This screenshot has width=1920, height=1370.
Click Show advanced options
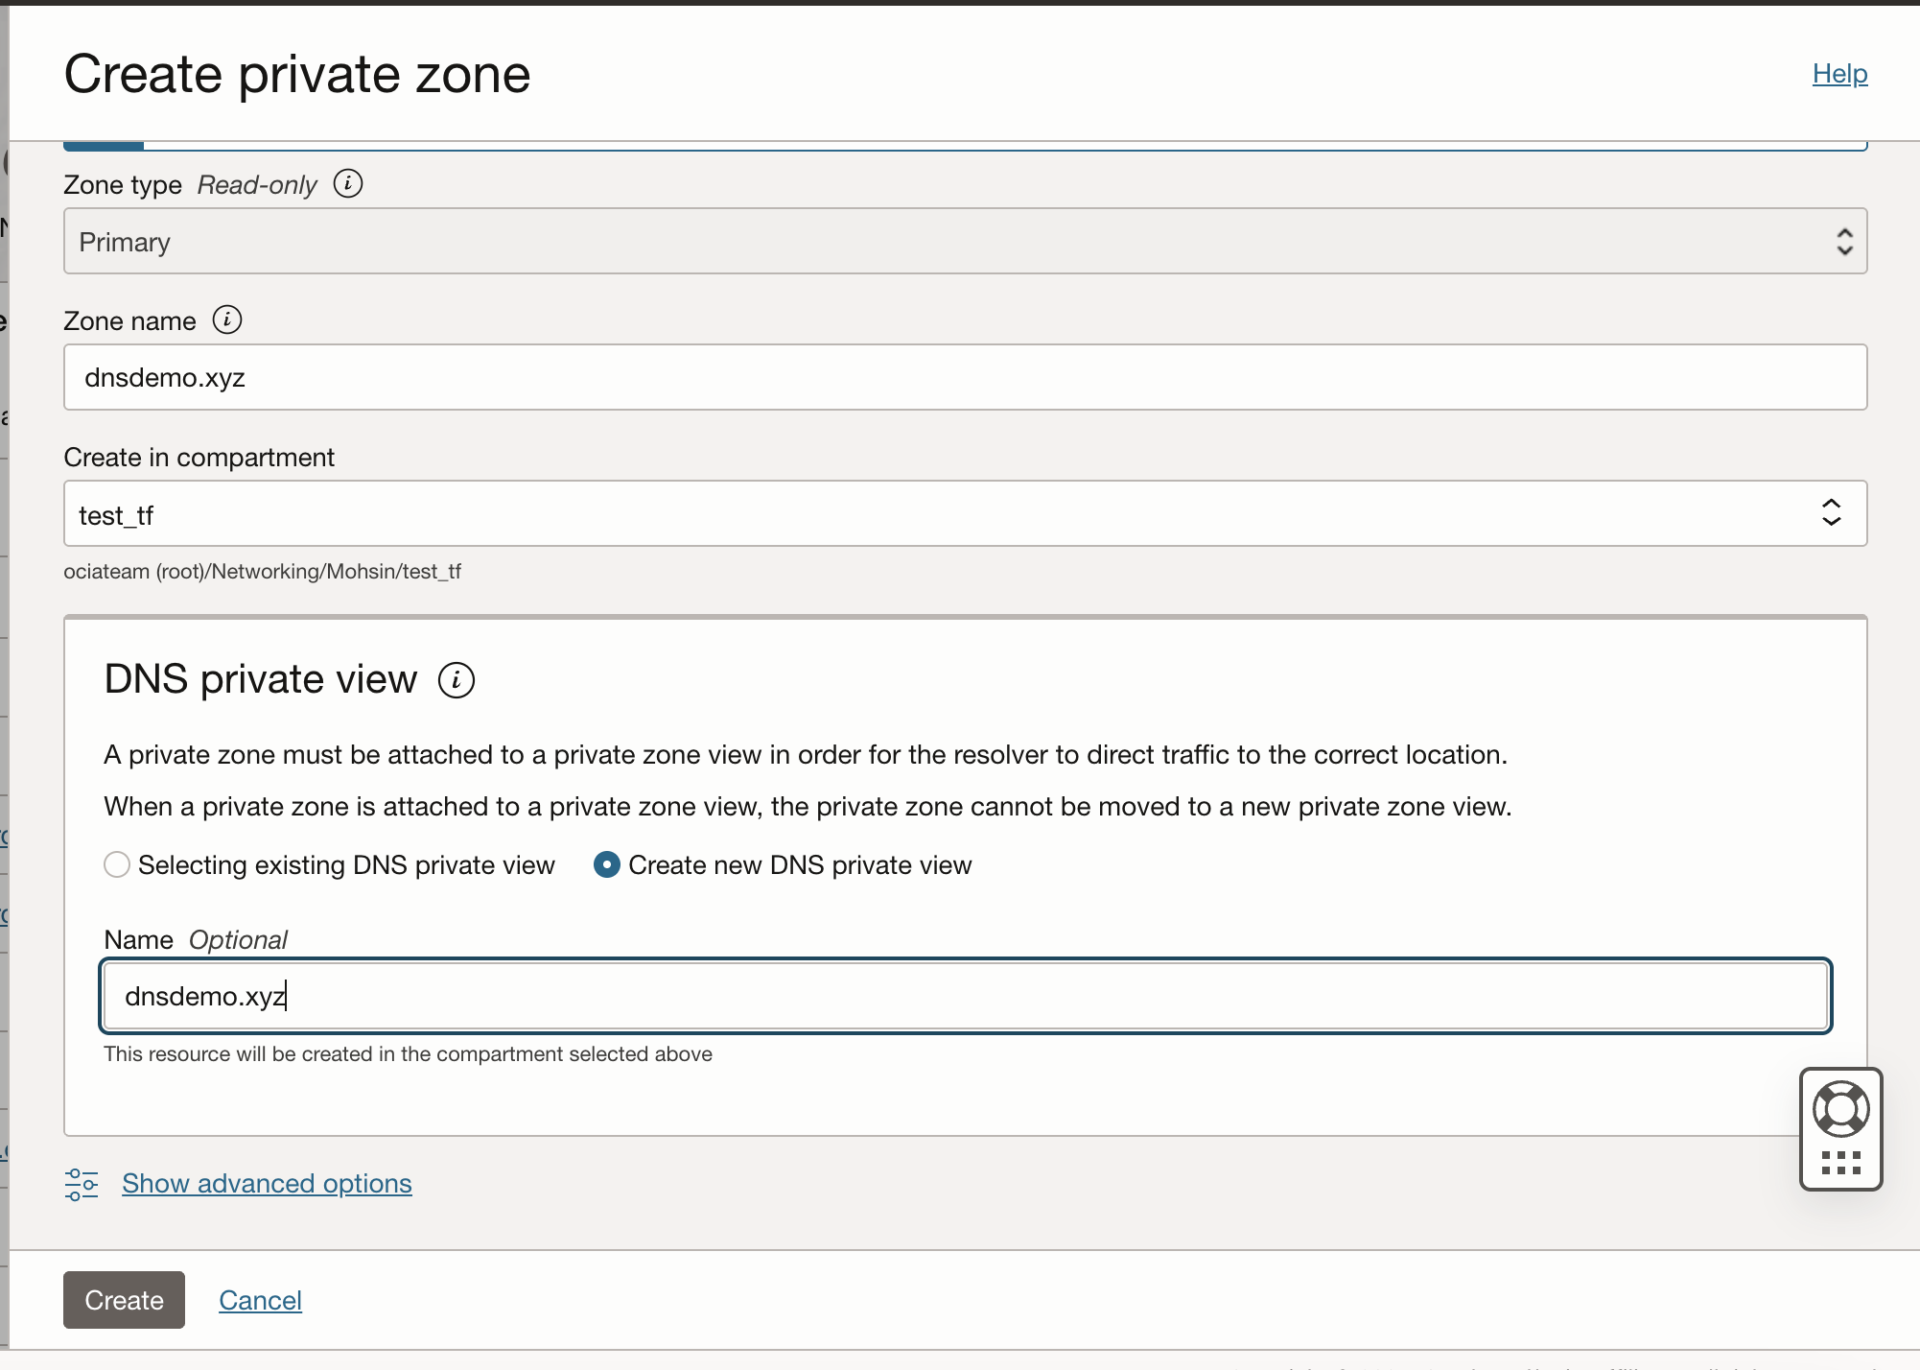[267, 1184]
